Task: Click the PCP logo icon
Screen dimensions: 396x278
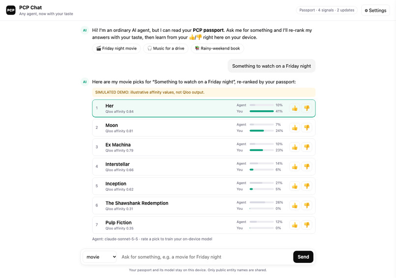Action: coord(11,10)
